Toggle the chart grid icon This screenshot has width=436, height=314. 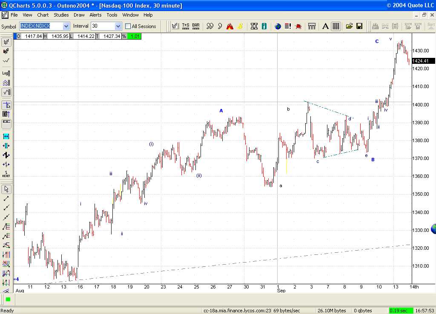[x=336, y=26]
